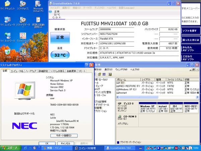Click the blue pane-view toolbar icon in Computer Management
201x151 pixels.
[104, 74]
